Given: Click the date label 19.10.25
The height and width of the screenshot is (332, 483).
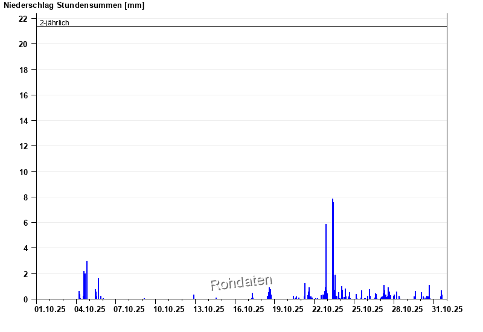Looking at the screenshot, I should click(288, 309).
